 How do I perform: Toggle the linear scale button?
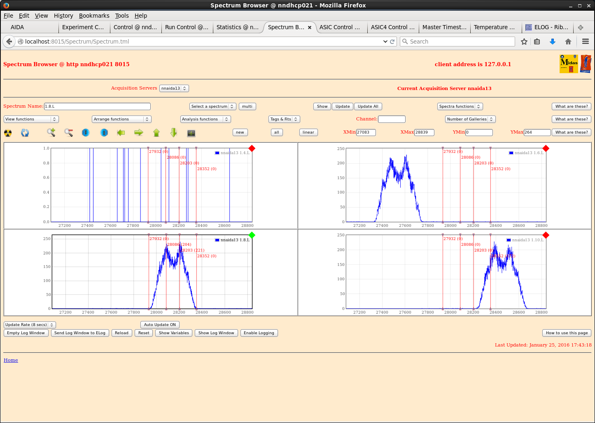pos(308,132)
